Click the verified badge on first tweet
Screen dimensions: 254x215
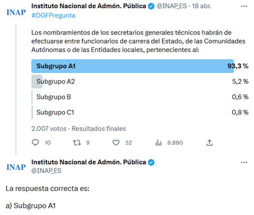pyautogui.click(x=151, y=6)
